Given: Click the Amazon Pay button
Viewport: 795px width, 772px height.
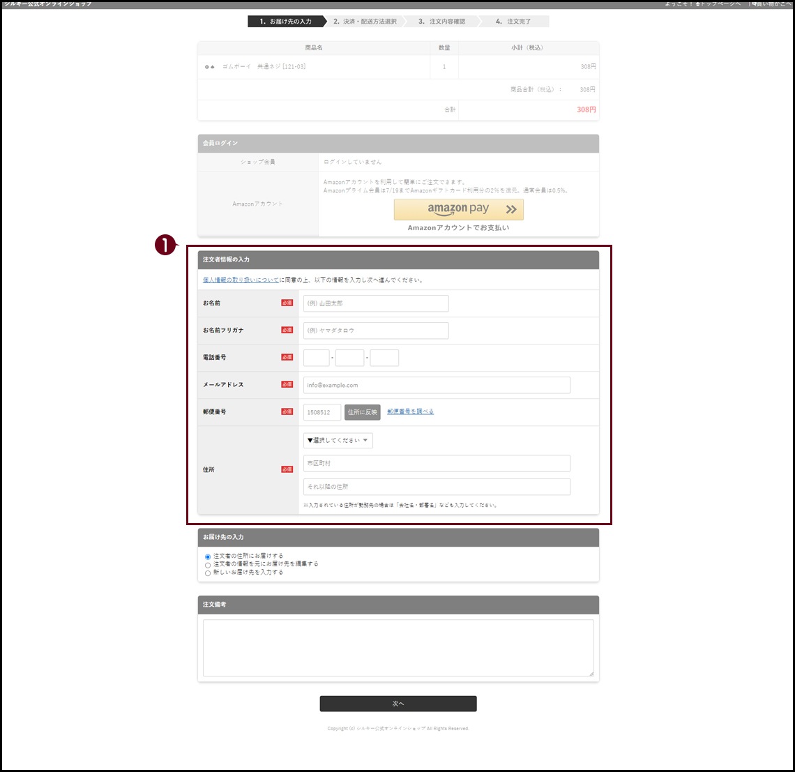Looking at the screenshot, I should pyautogui.click(x=458, y=209).
